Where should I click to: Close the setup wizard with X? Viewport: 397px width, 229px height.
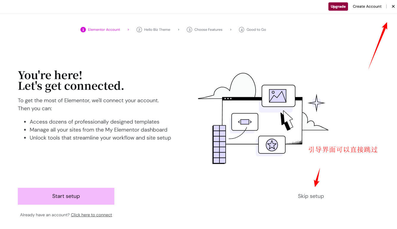click(x=393, y=7)
